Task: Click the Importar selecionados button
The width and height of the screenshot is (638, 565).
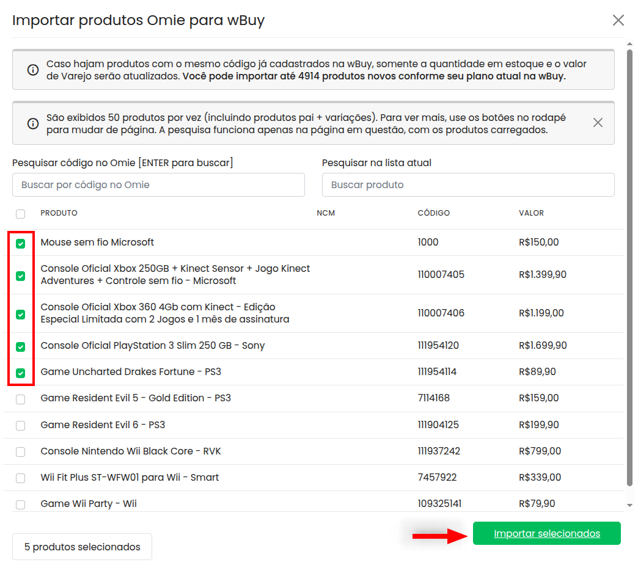Action: 546,533
